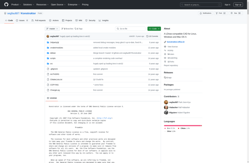This screenshot has width=249, height=163.
Task: Click the 1 Tags icon near branches
Action: pos(76,29)
